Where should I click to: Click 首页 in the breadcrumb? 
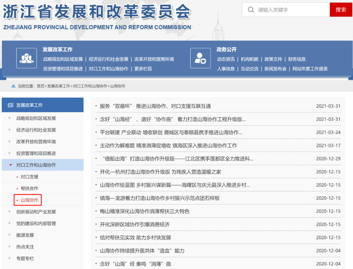click(41, 86)
